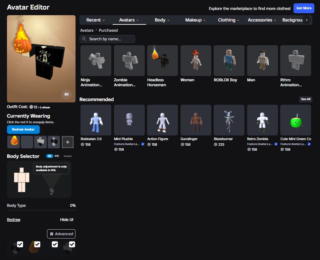
Task: Expand the Recent dropdown
Action: (x=95, y=20)
